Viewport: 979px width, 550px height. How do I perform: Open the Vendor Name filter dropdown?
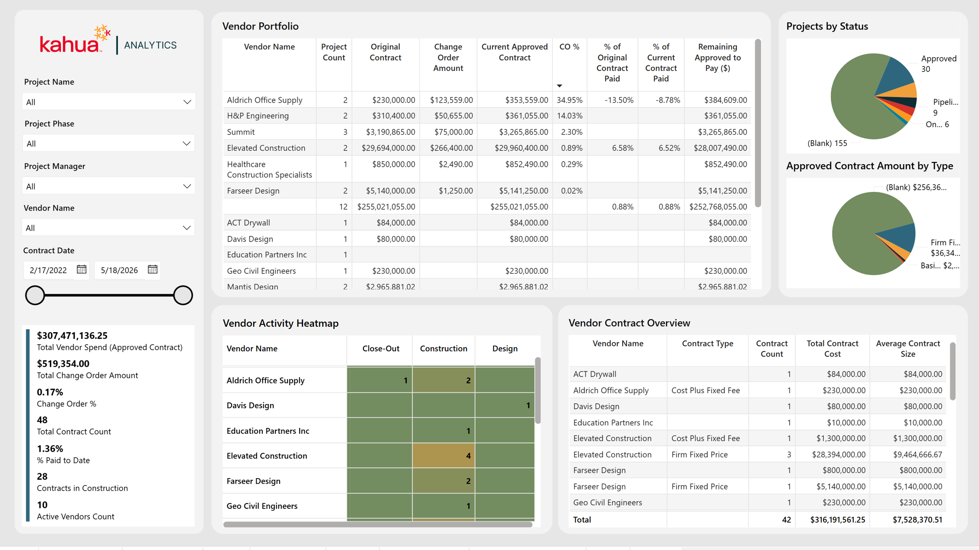point(108,228)
